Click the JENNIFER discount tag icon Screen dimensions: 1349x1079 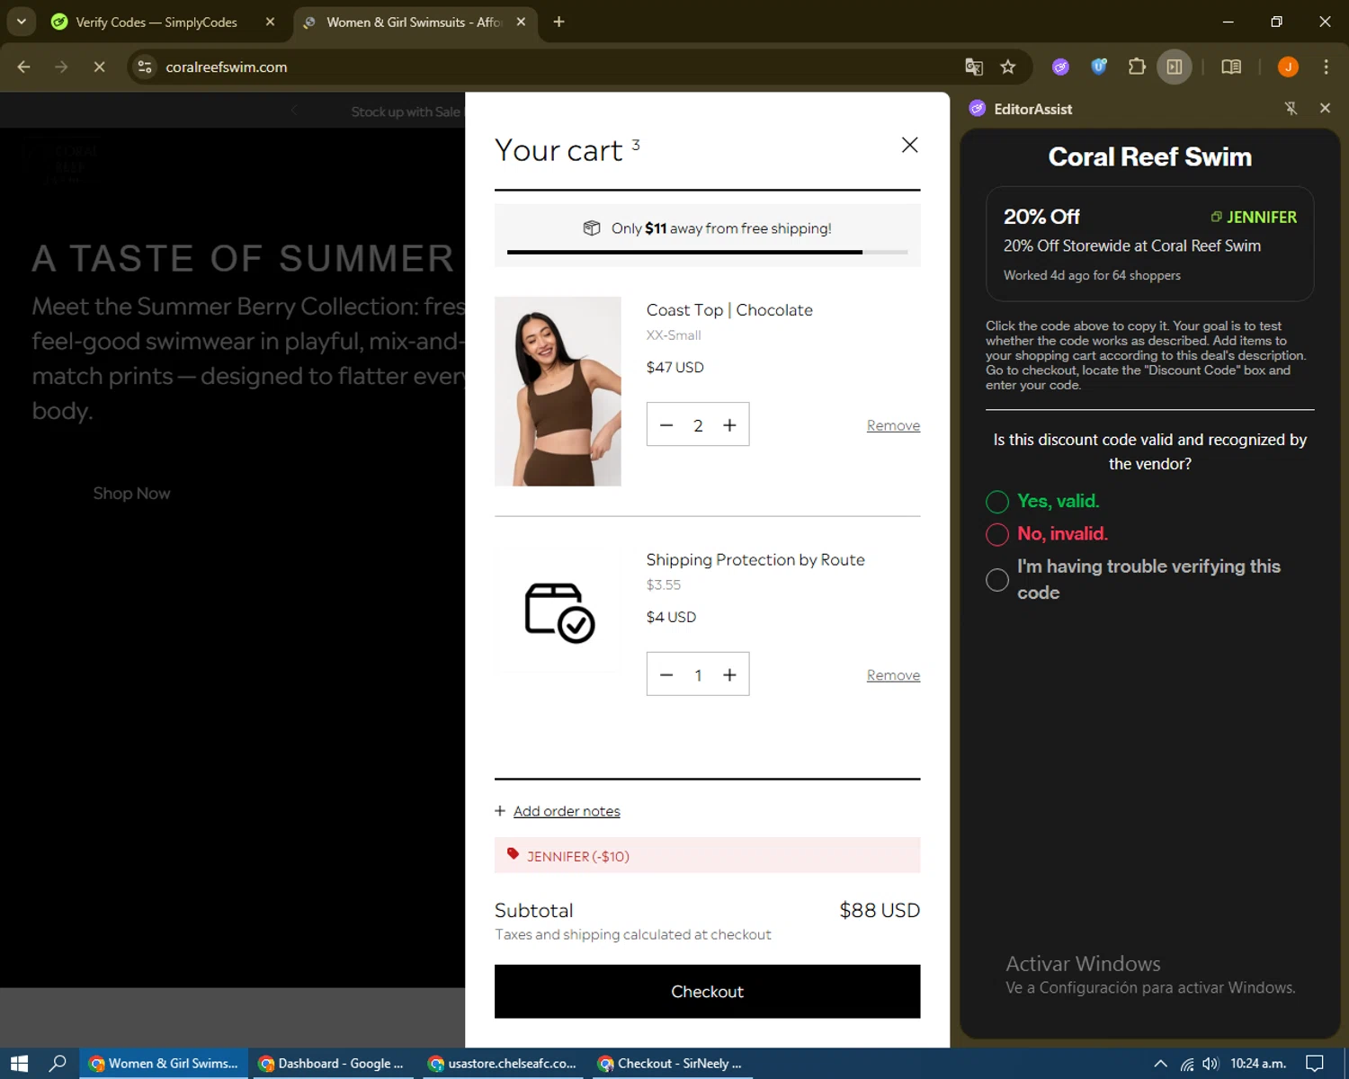513,854
